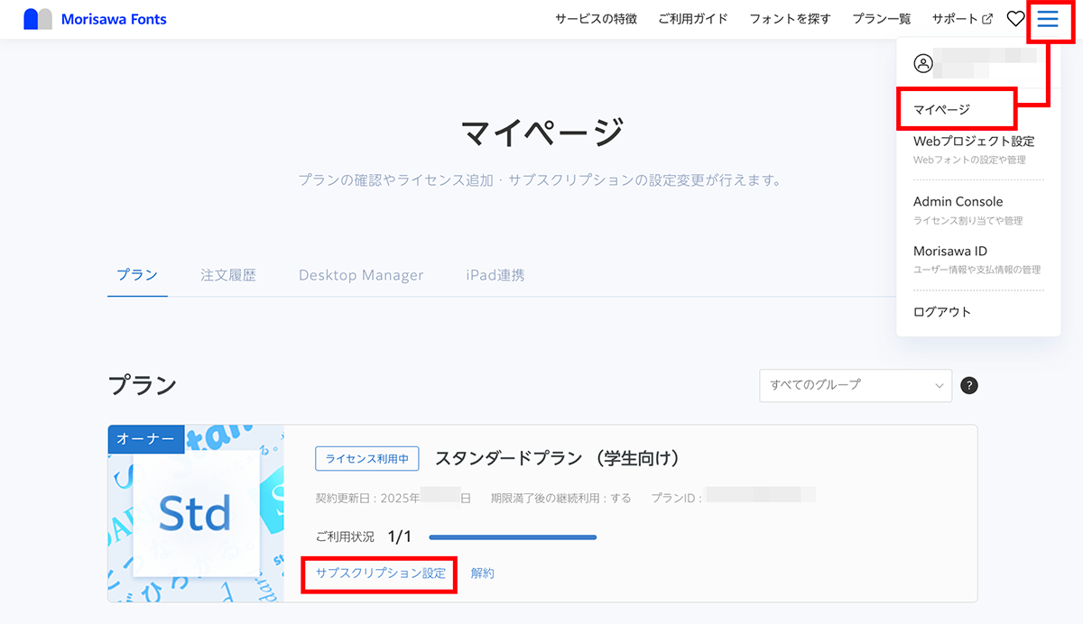Image resolution: width=1083 pixels, height=624 pixels.
Task: Switch to the iPad連携 tab
Action: click(x=495, y=275)
